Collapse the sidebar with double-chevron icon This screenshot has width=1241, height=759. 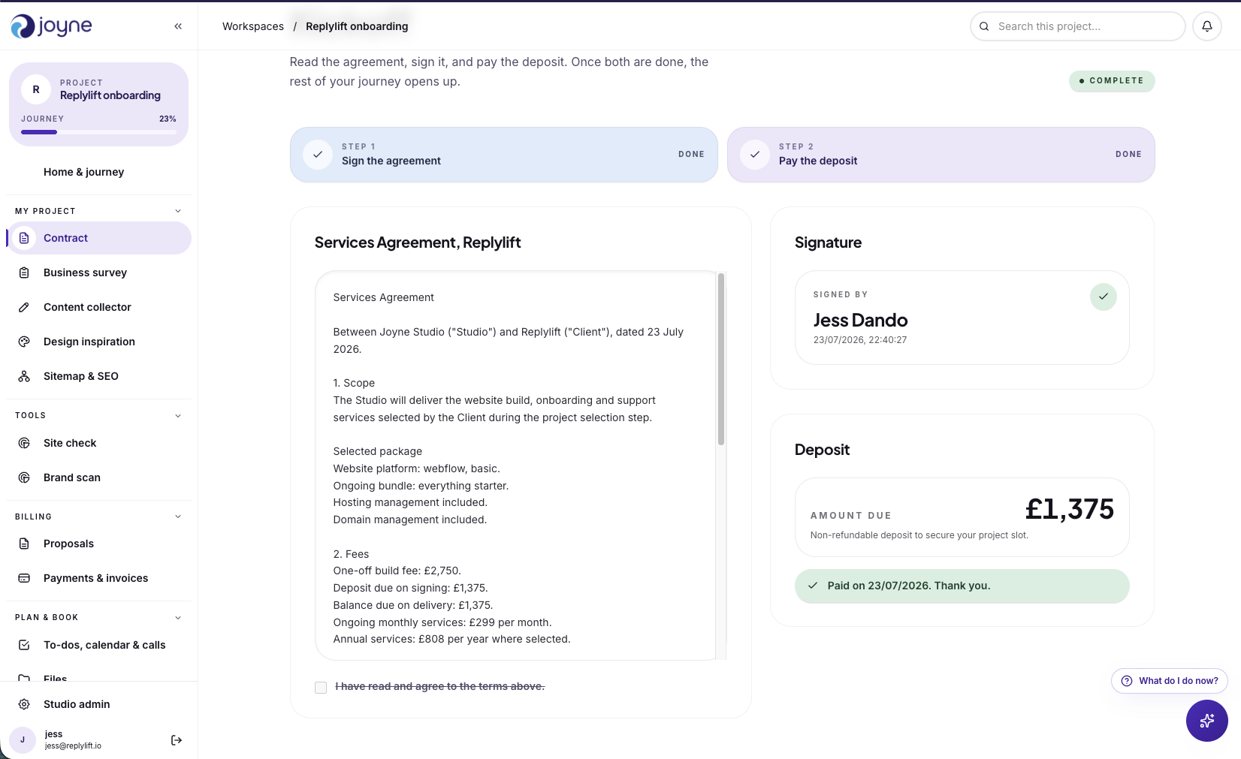point(178,26)
